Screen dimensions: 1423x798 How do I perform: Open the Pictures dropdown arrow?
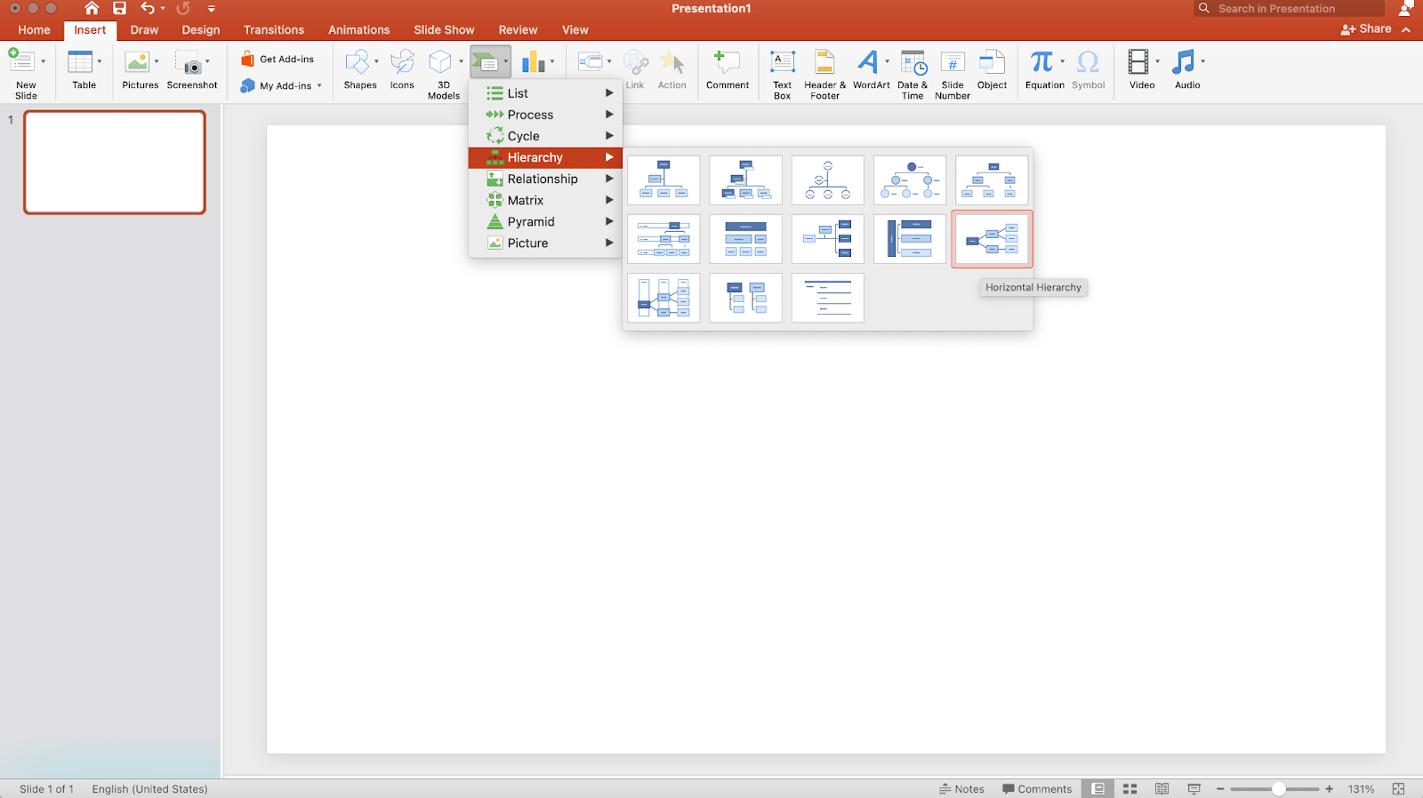(157, 61)
